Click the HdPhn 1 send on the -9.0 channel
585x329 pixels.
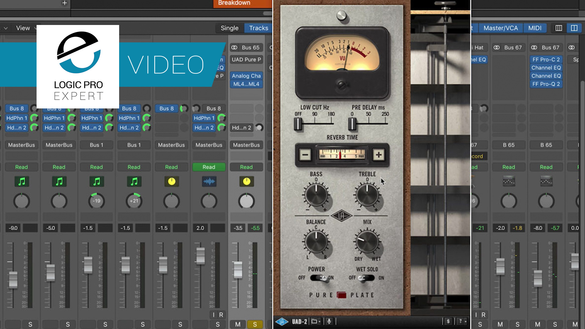point(17,118)
